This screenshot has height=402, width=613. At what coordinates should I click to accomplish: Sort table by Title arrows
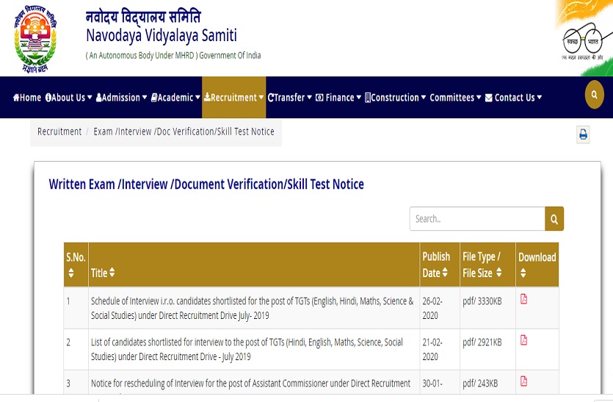[x=112, y=273]
